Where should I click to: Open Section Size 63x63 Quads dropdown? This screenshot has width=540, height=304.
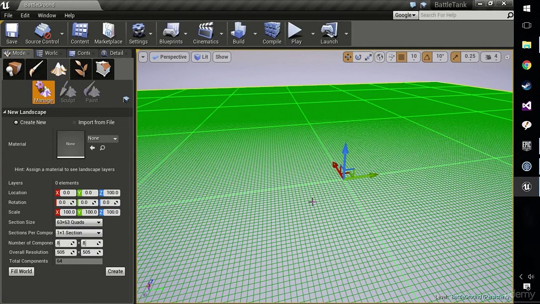coord(79,222)
